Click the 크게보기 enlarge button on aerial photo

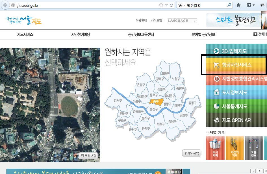(88, 155)
